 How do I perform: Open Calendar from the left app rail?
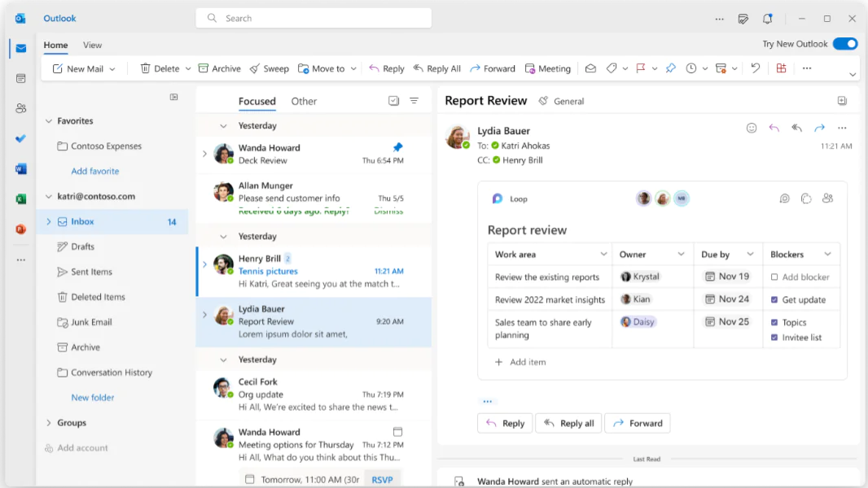19,78
